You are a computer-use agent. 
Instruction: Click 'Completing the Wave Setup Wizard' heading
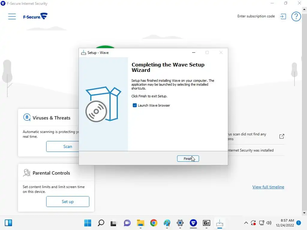tap(168, 67)
